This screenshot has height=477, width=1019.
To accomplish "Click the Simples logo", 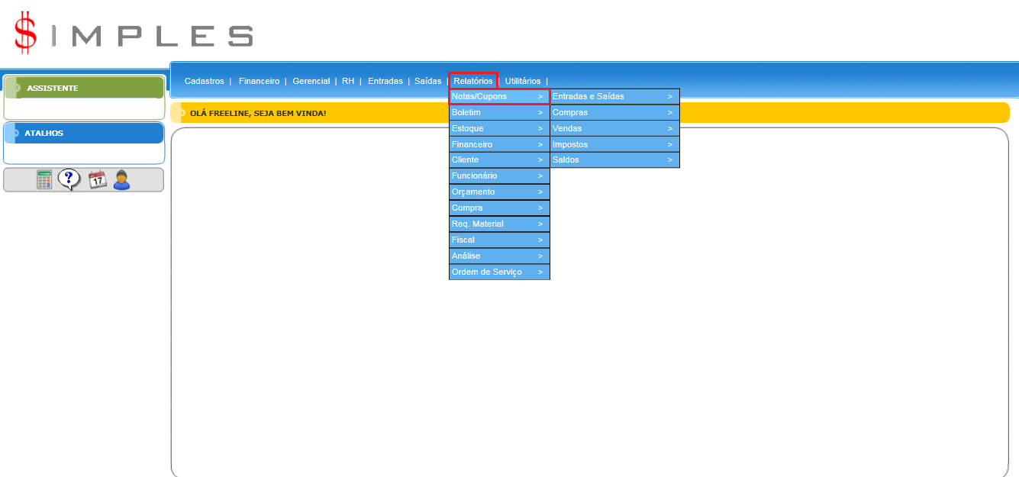I will 134,34.
